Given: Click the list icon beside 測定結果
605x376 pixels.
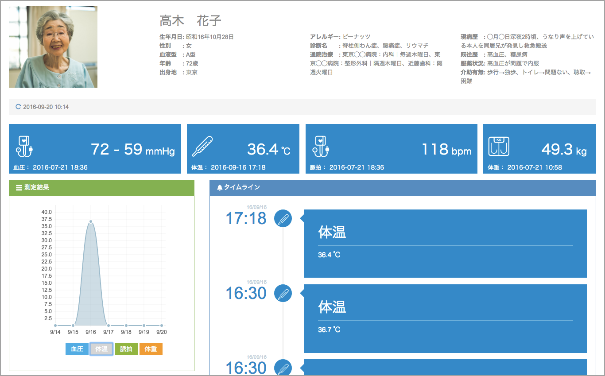Looking at the screenshot, I should click(19, 188).
